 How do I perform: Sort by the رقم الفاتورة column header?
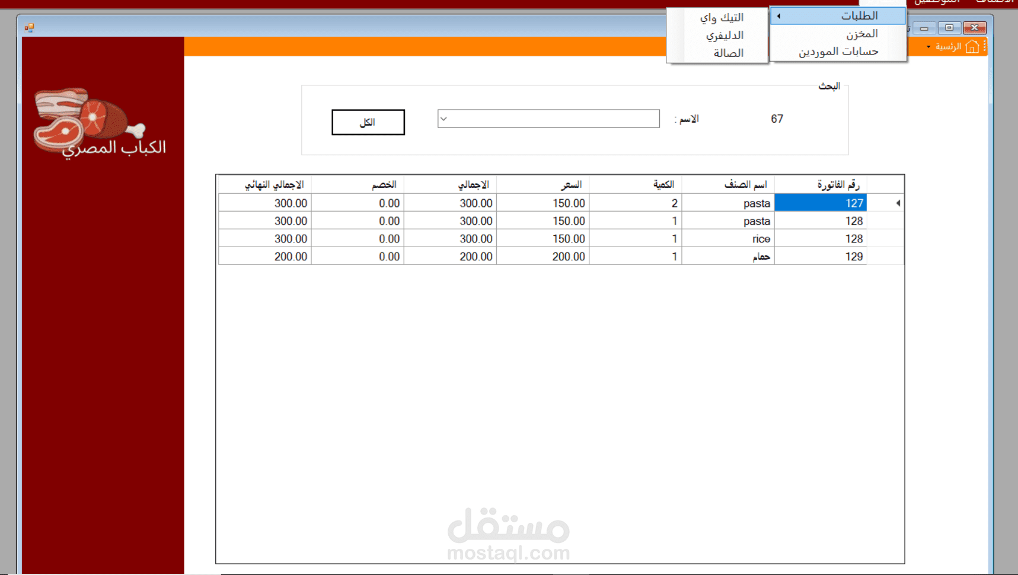pos(821,185)
